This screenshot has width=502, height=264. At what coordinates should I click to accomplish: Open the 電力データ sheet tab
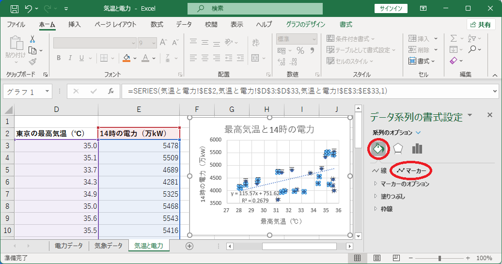point(69,246)
